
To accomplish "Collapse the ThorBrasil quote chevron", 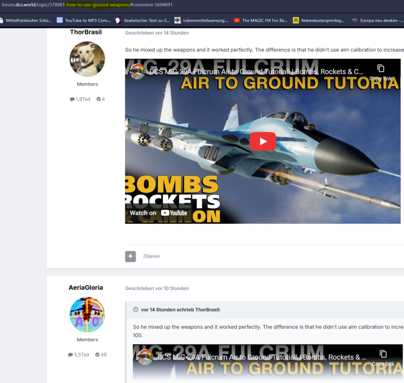I will [x=135, y=309].
